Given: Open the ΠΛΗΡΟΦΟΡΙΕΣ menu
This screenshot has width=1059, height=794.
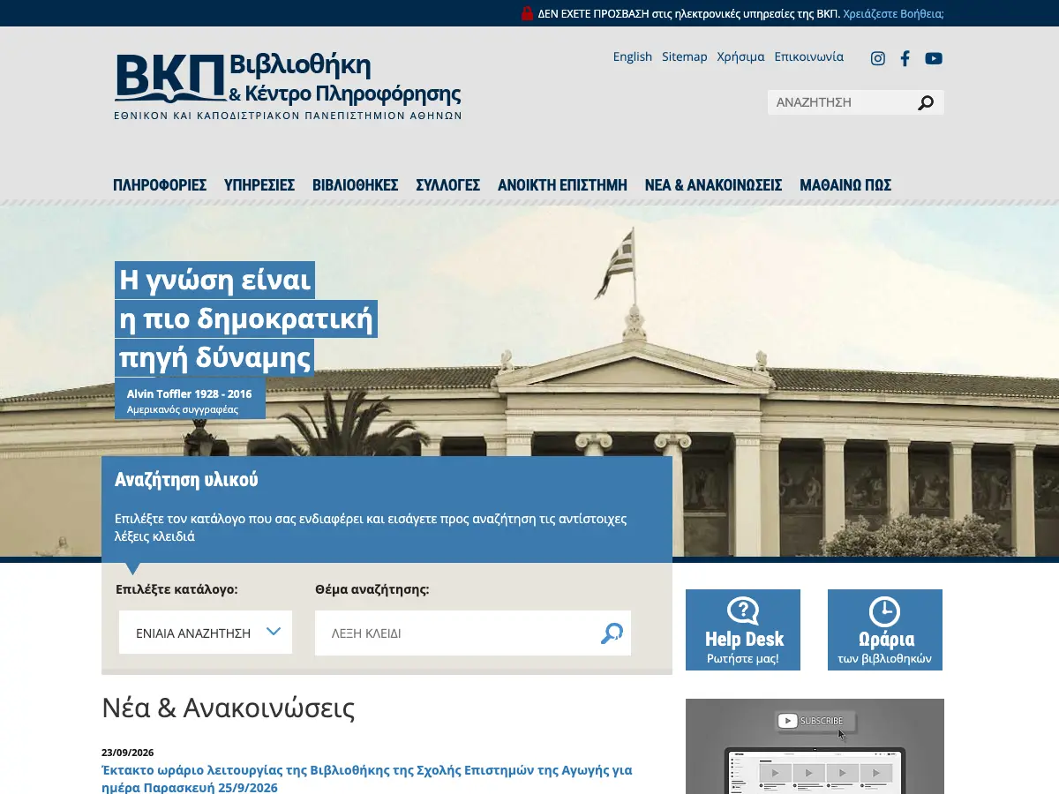Looking at the screenshot, I should [x=160, y=185].
